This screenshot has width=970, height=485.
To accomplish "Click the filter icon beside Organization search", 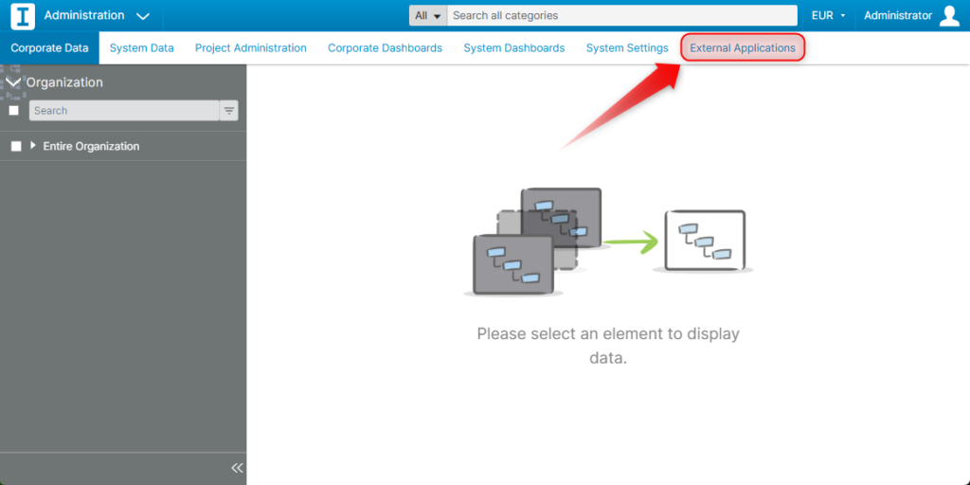I will coord(229,111).
